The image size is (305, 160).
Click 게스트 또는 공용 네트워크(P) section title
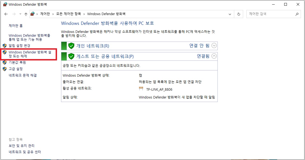point(105,56)
